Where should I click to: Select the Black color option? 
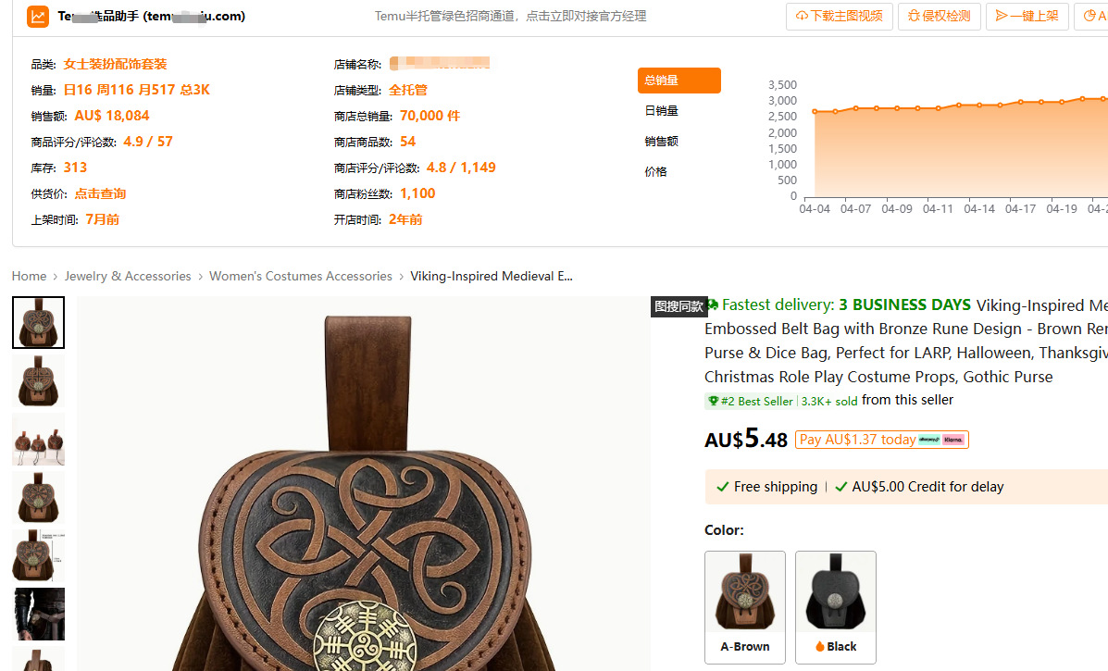[x=836, y=607]
